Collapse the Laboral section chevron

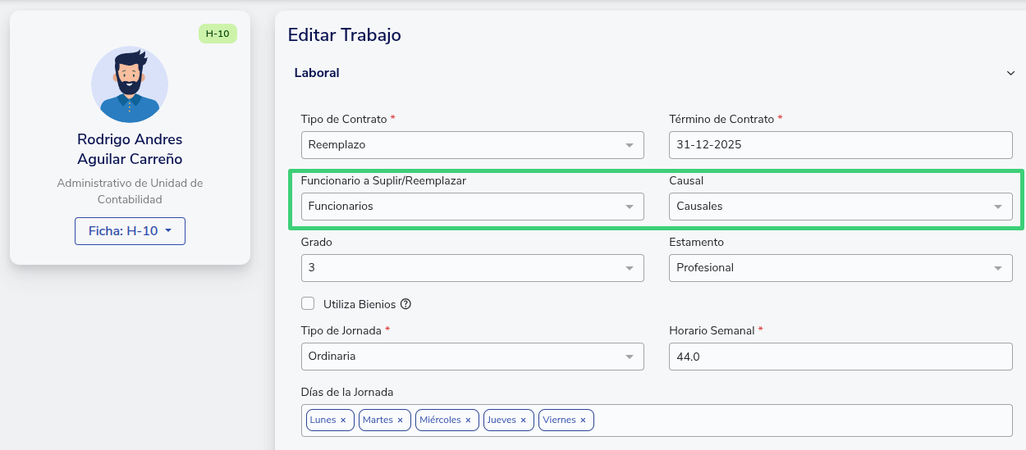[1010, 73]
